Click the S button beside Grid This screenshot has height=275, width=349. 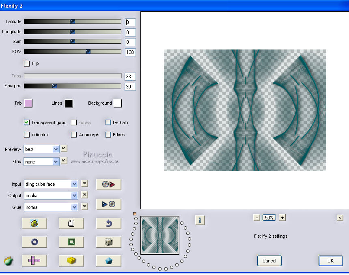click(64, 161)
